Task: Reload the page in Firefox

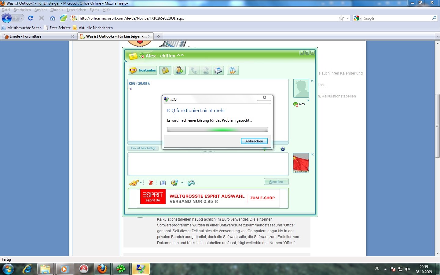Action: coord(31,18)
